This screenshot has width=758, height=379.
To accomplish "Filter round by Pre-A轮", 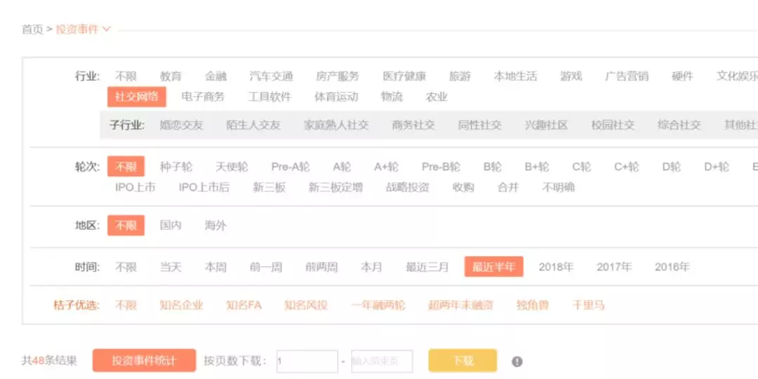I will click(291, 167).
